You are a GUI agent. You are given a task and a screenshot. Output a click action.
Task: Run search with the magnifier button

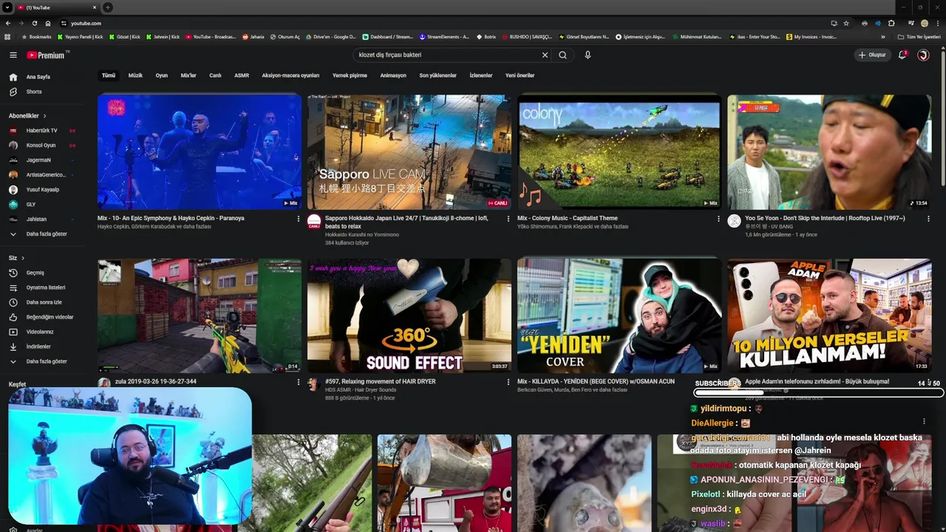[563, 55]
